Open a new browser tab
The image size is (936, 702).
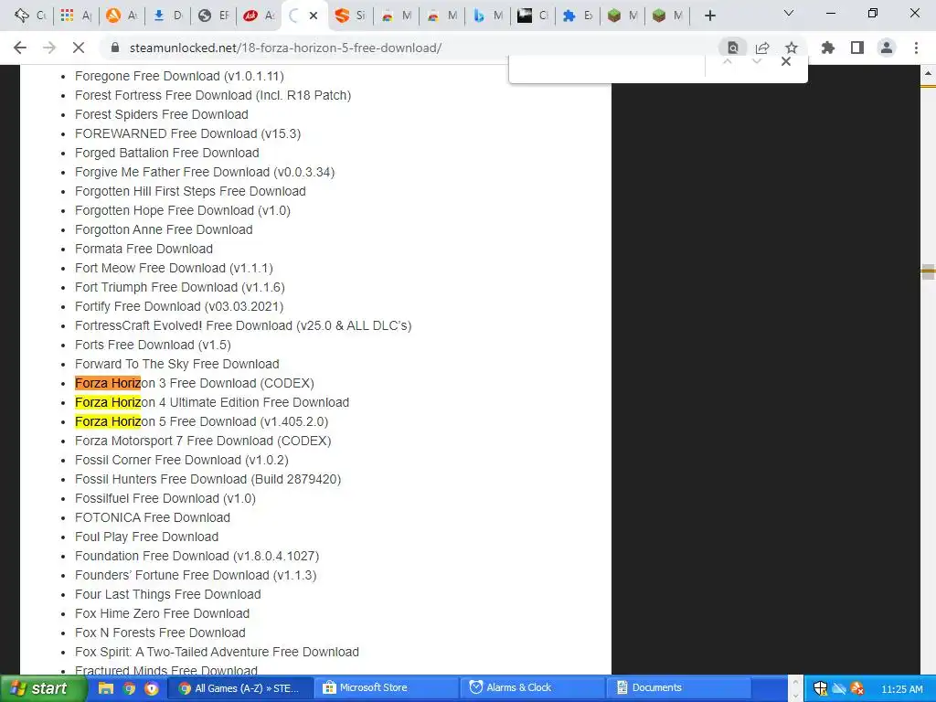click(709, 16)
